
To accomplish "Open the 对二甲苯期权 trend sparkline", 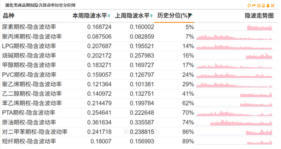I will 234,132.
